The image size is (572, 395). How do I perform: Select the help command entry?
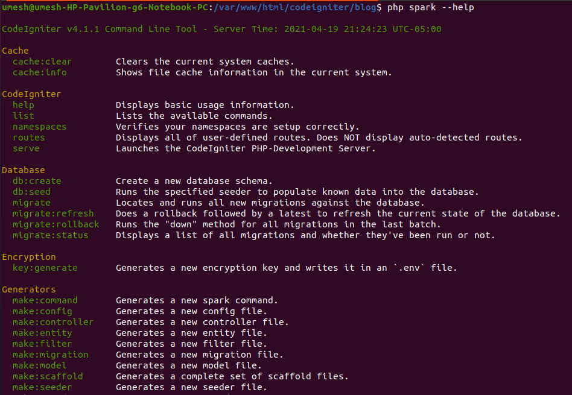(24, 105)
